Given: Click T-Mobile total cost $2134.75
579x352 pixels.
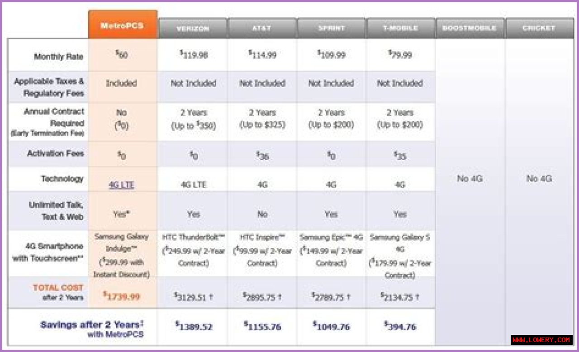Looking at the screenshot, I should [x=400, y=296].
